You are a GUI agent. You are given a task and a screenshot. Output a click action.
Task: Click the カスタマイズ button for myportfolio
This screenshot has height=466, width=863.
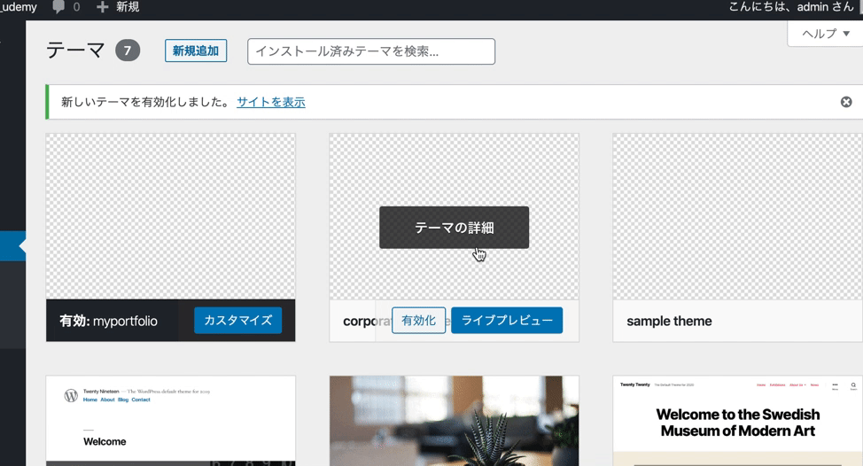(x=237, y=320)
